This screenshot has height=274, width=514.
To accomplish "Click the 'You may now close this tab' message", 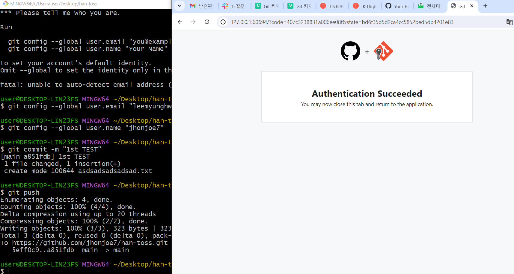I will point(367,104).
